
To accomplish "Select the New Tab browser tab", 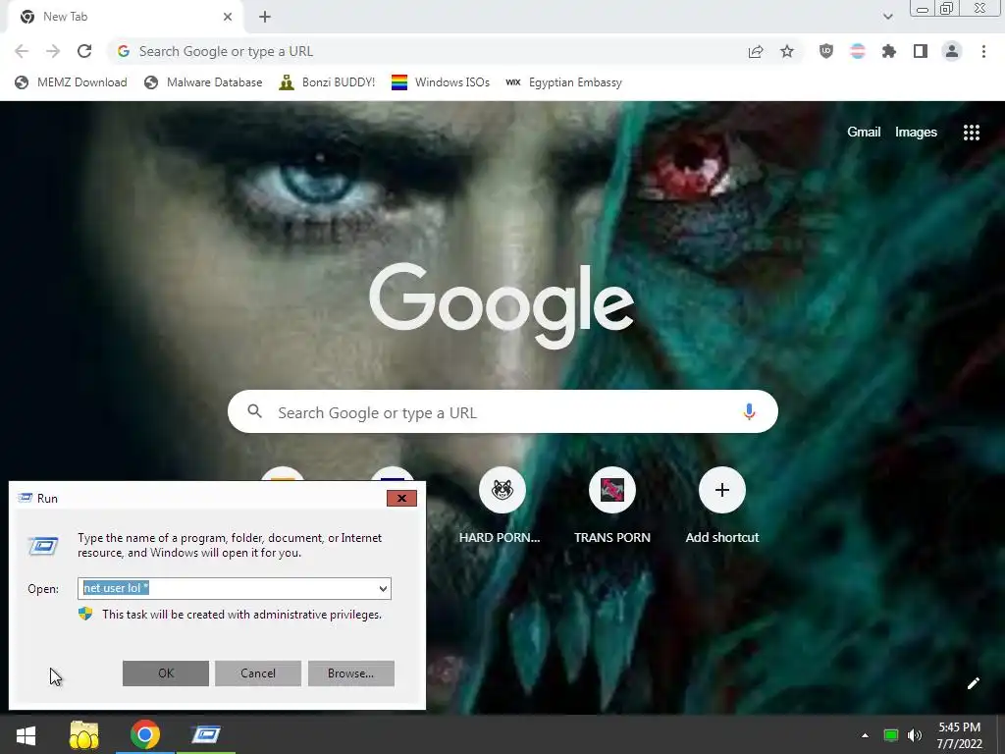I will point(126,17).
